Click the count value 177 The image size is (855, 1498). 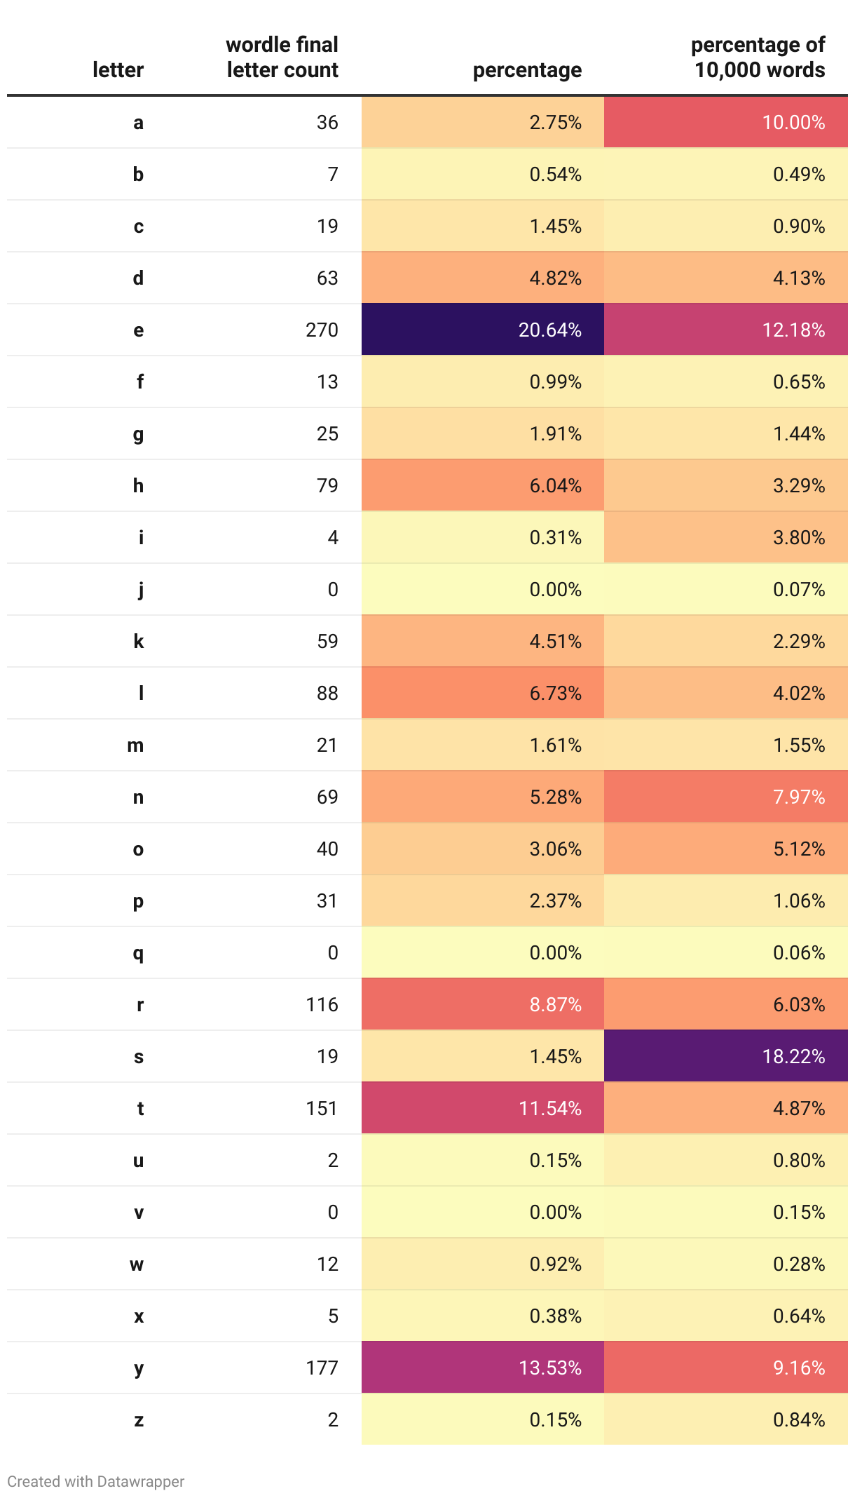322,1368
